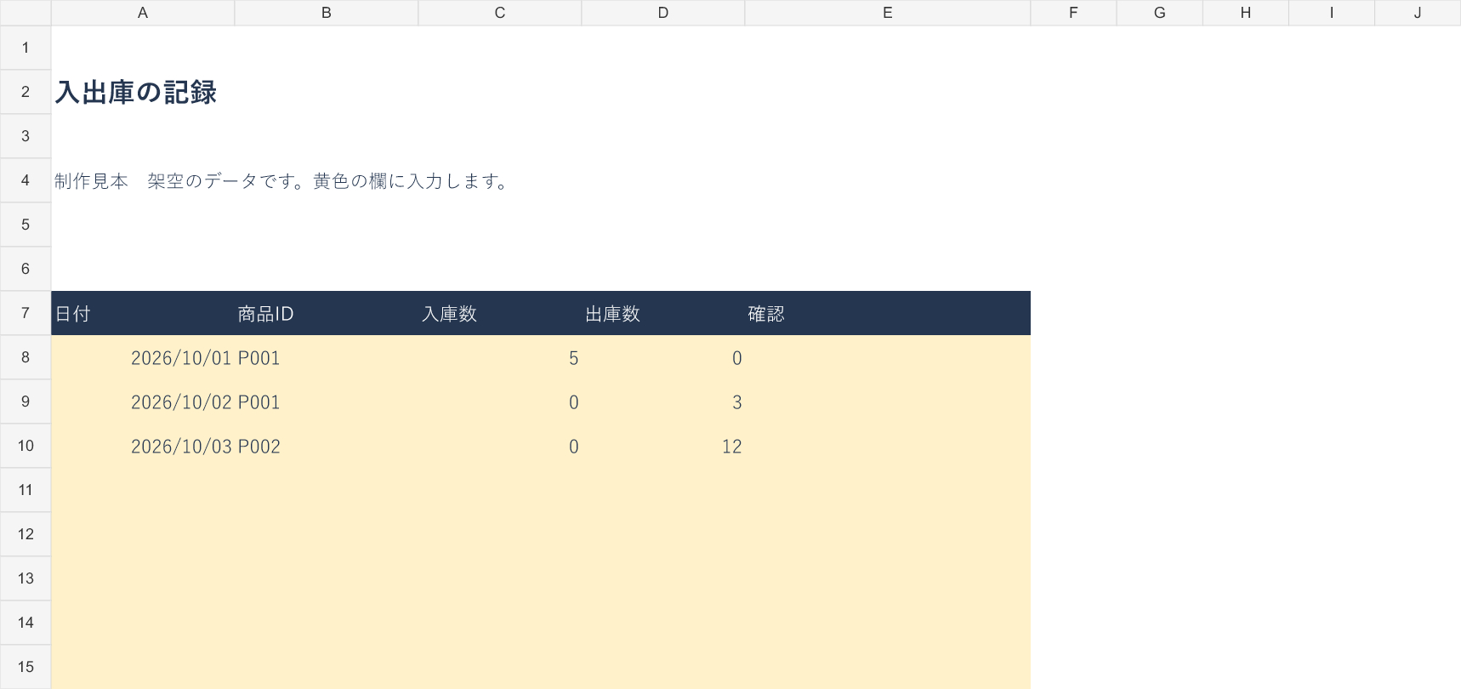Select 出庫数 value 3 in row 9

(663, 401)
